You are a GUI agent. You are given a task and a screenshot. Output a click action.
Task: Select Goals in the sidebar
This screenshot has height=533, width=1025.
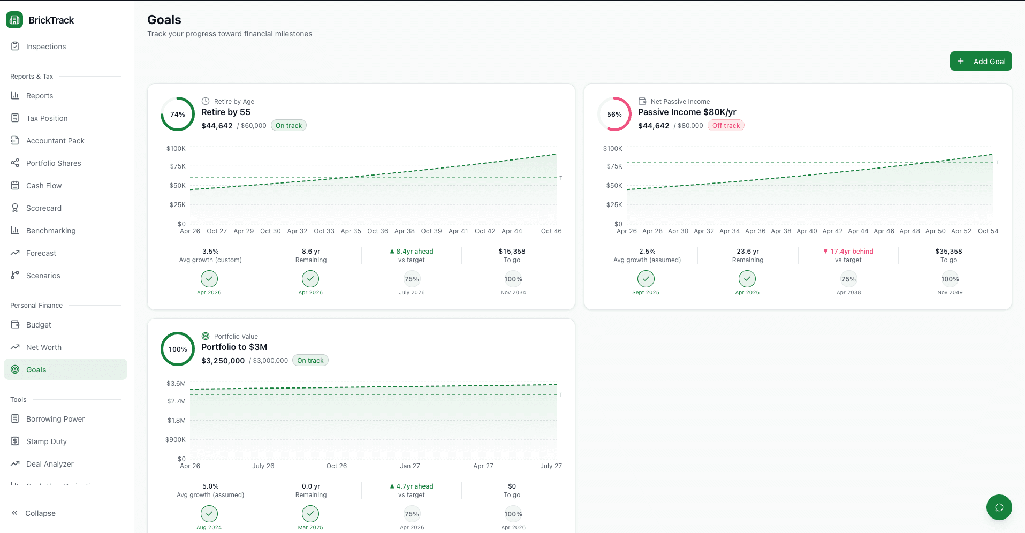coord(65,369)
